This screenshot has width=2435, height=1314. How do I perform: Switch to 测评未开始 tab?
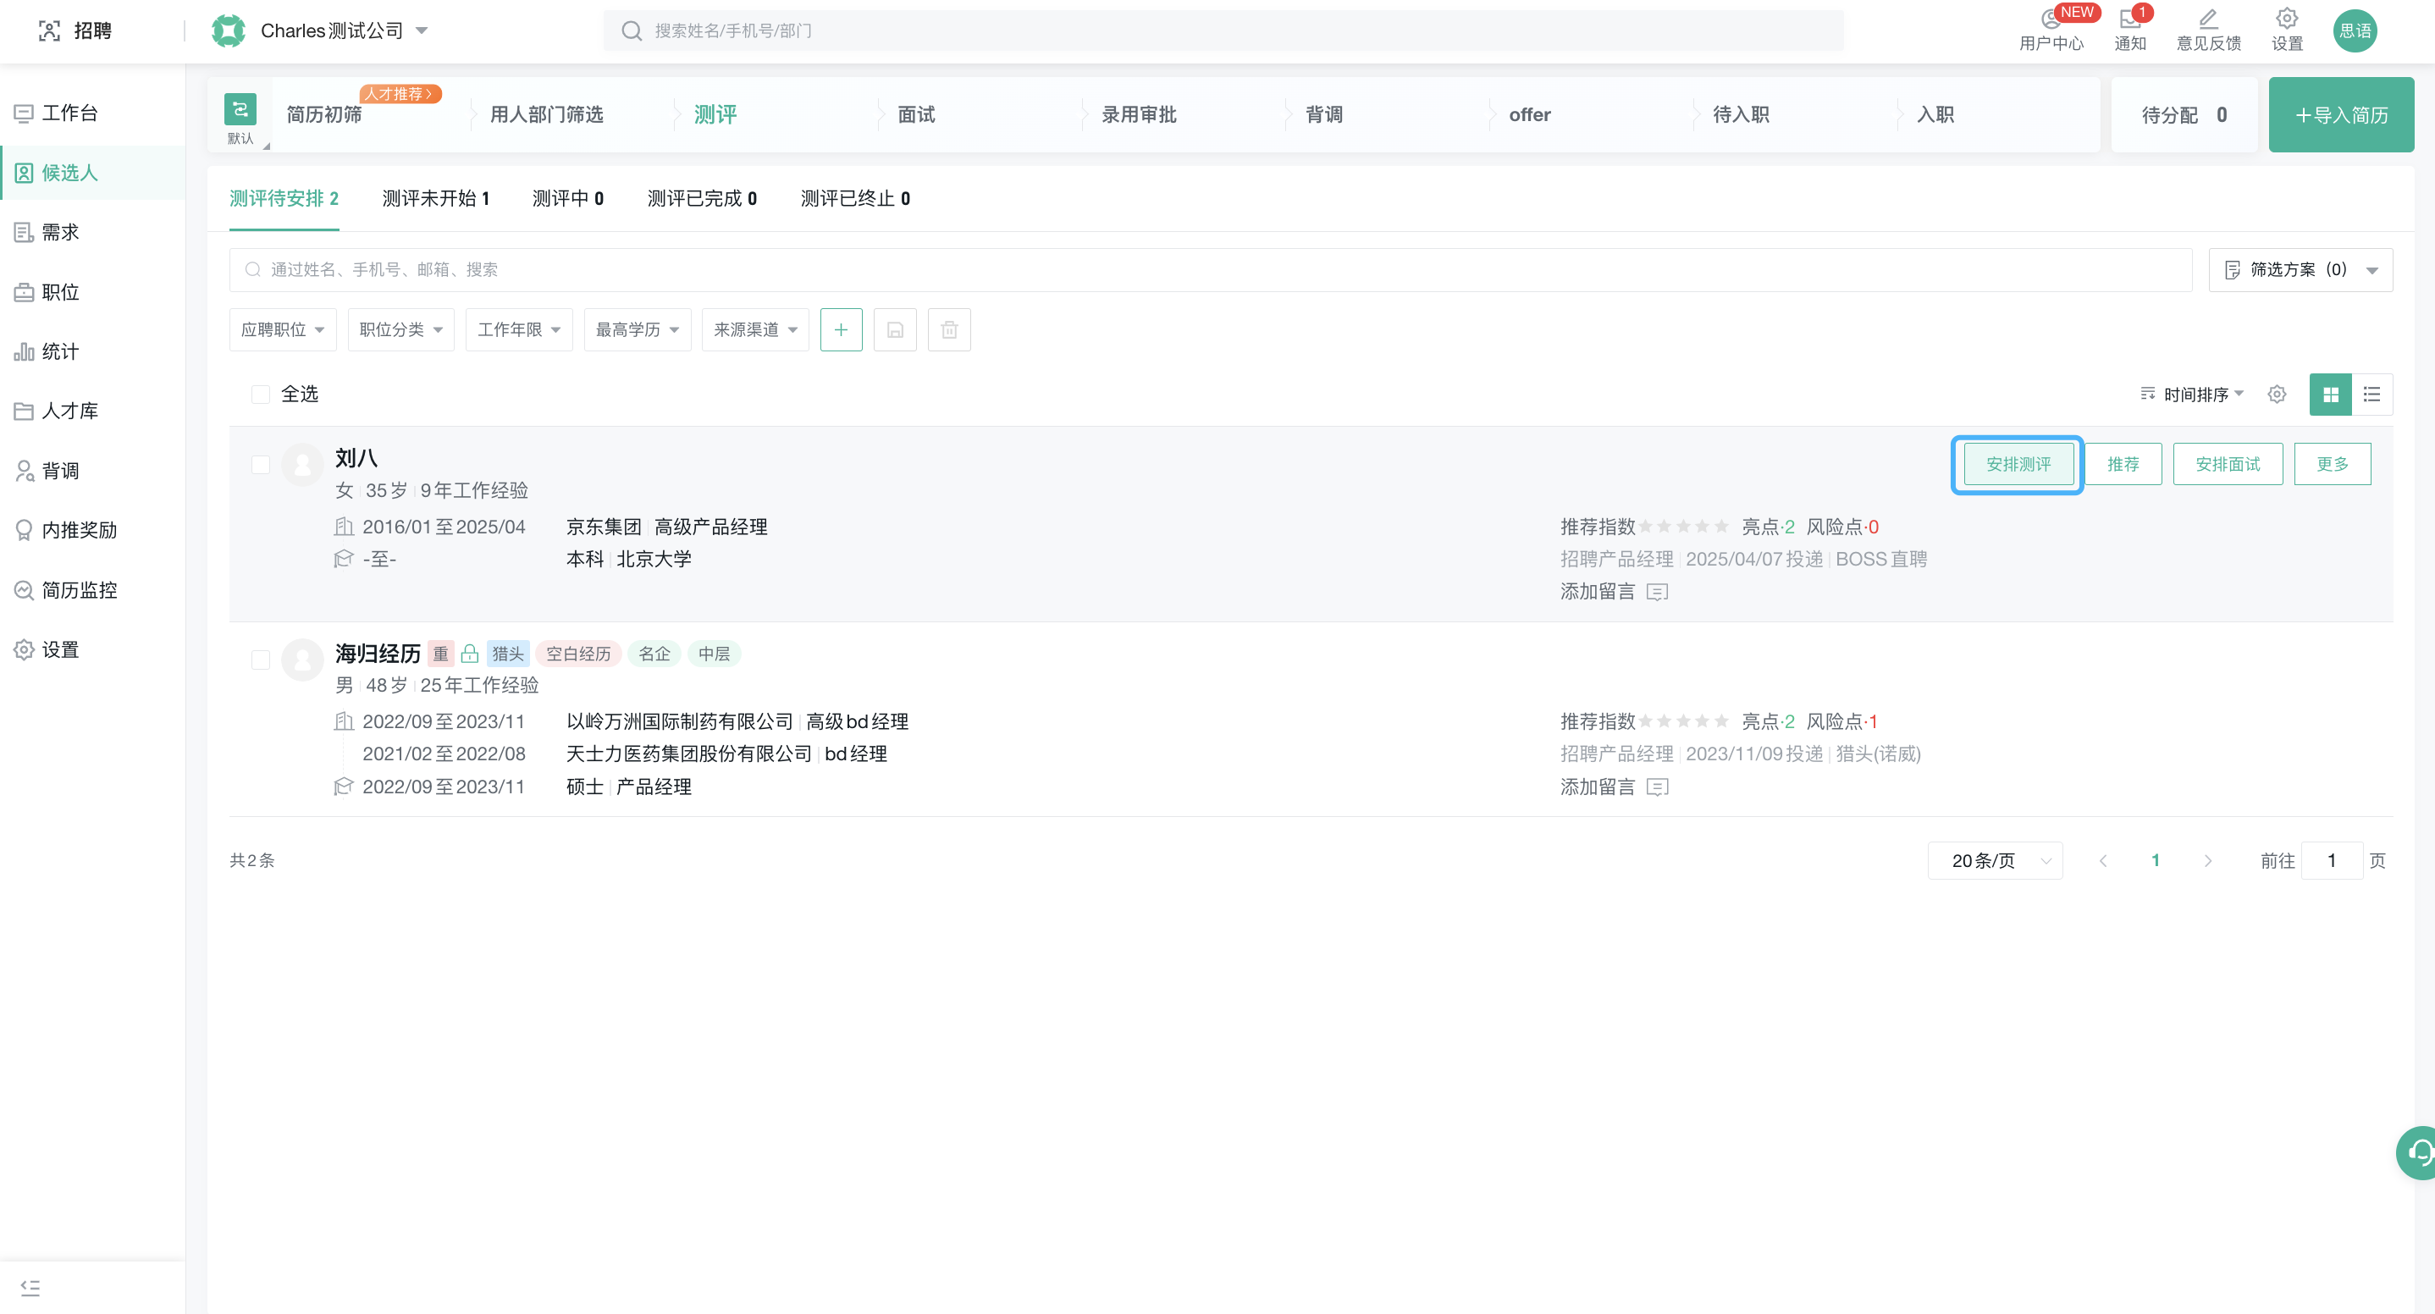point(435,198)
